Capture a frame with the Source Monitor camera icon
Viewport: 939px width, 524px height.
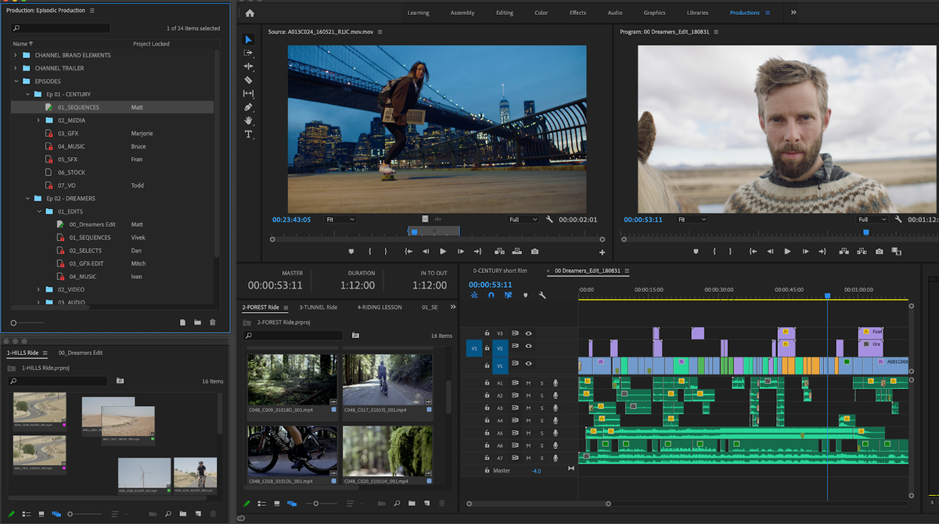pos(534,252)
